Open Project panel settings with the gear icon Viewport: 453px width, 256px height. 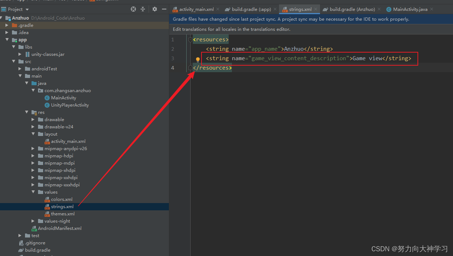154,9
